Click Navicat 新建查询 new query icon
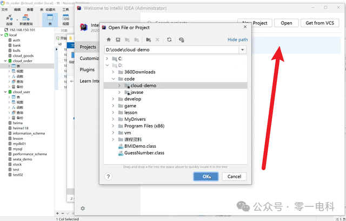346x221 pixels. (26, 20)
